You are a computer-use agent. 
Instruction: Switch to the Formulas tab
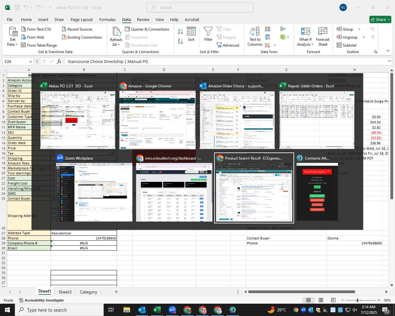coord(107,19)
